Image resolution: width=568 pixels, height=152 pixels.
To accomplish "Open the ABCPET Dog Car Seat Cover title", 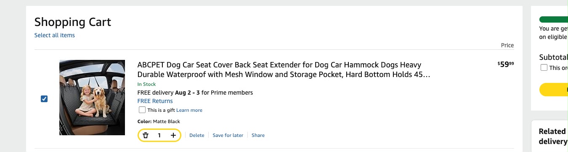I will pos(284,70).
